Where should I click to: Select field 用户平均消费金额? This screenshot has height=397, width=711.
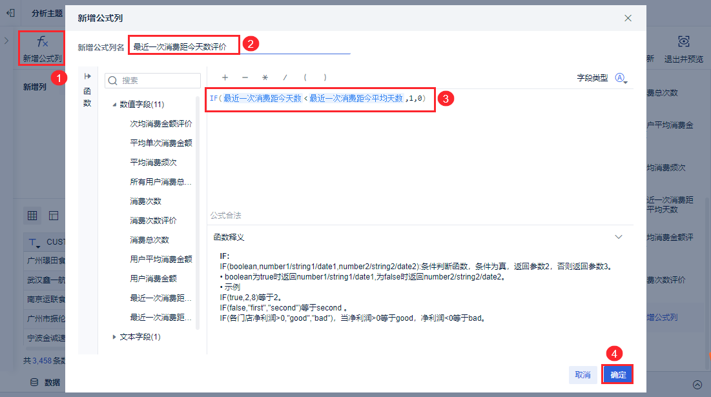pos(161,260)
